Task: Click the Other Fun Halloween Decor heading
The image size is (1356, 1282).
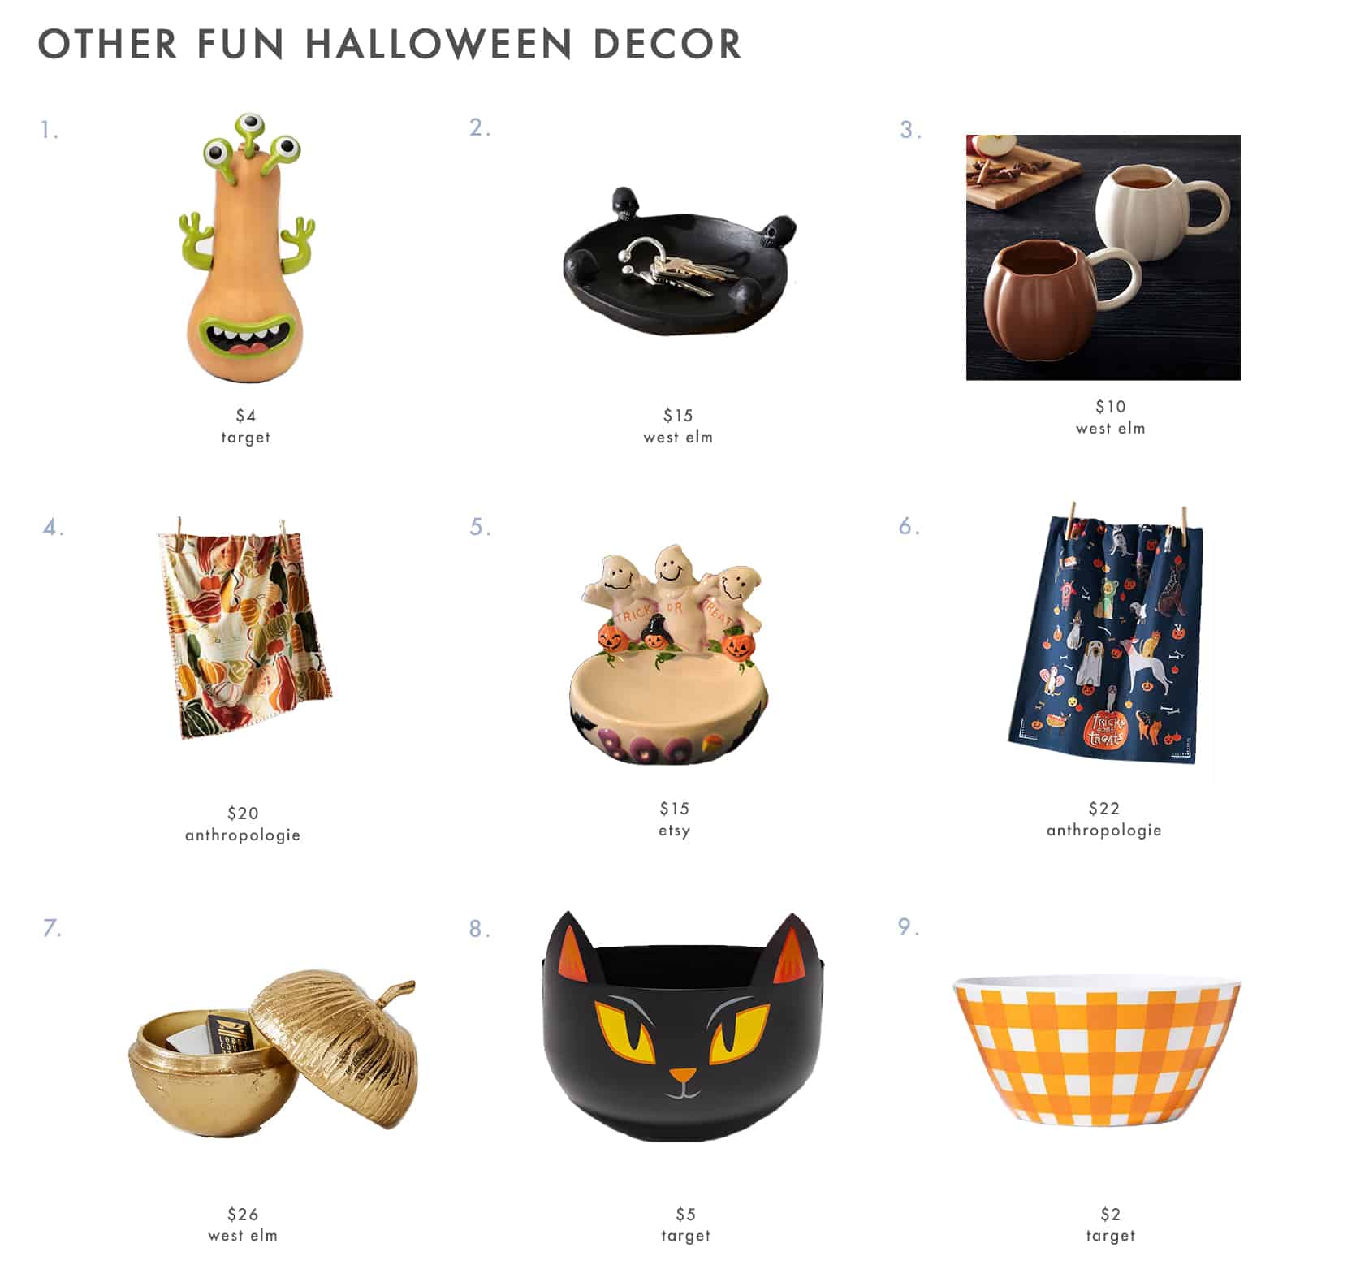Action: 390,45
